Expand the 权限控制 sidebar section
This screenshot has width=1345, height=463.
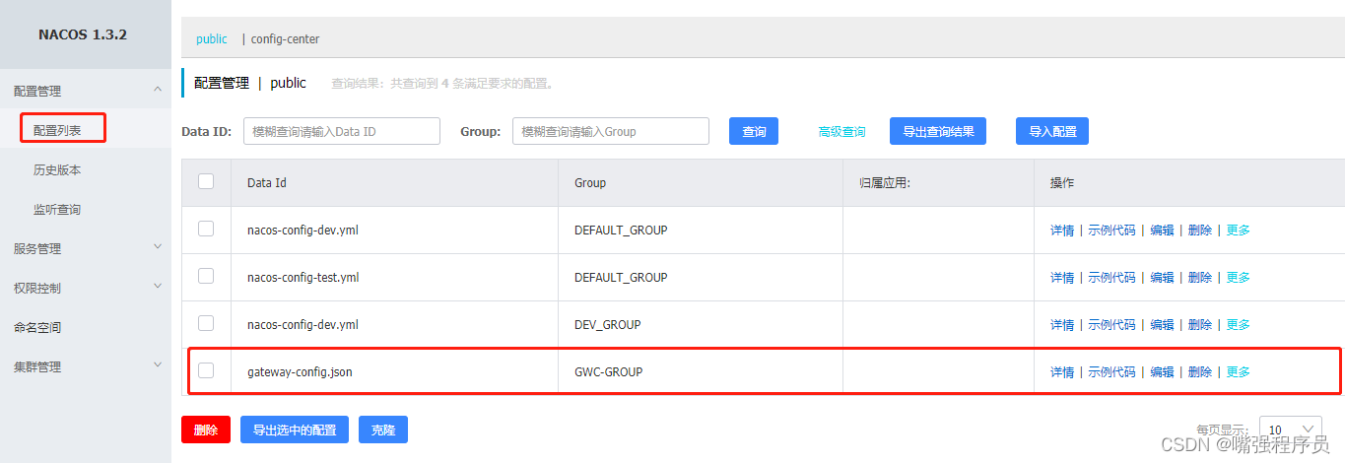85,288
